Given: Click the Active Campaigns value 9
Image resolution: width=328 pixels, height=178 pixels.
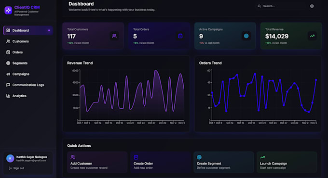Looking at the screenshot, I should click(x=201, y=36).
